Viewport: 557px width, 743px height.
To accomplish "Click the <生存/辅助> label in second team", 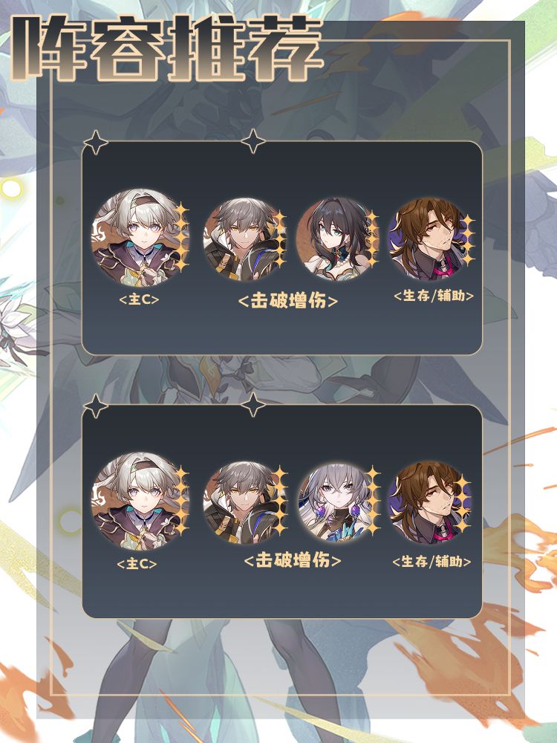I will pyautogui.click(x=431, y=562).
